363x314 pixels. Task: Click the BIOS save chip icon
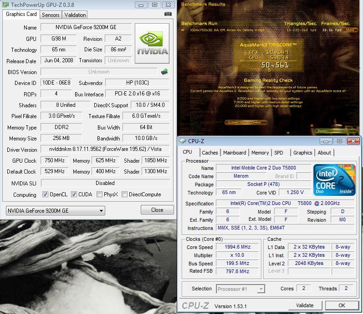point(164,72)
